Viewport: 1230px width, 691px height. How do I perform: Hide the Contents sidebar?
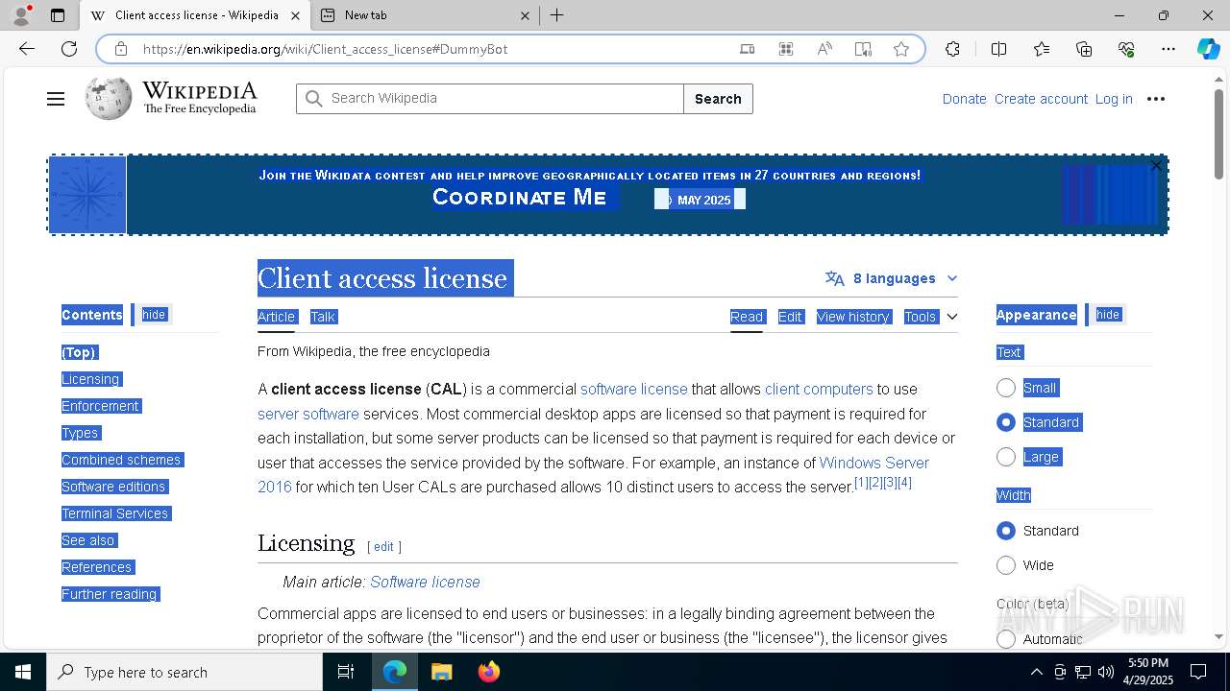point(154,315)
